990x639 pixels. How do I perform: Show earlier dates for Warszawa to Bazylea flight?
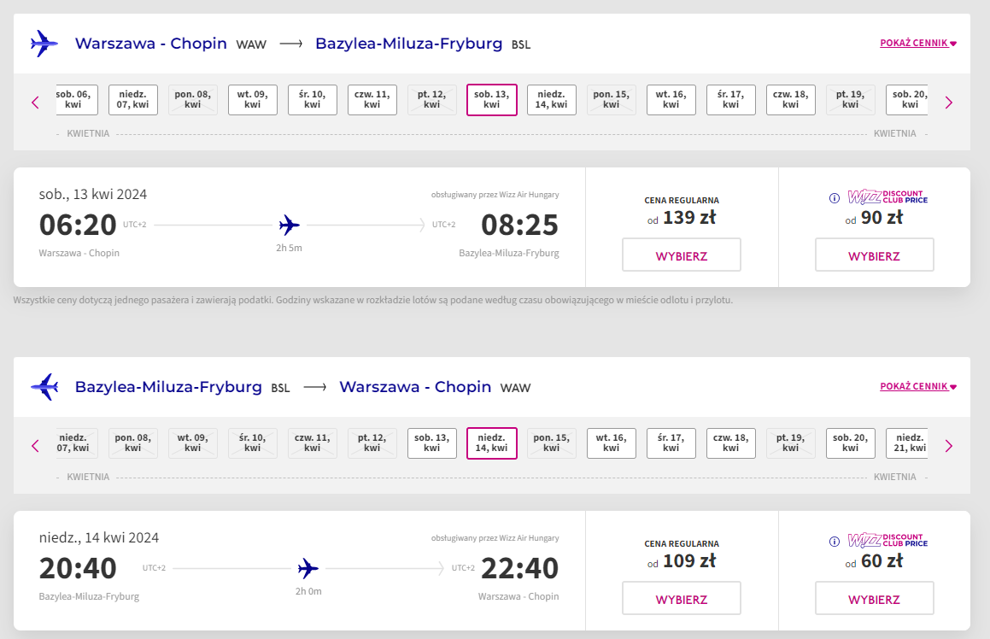click(x=35, y=103)
